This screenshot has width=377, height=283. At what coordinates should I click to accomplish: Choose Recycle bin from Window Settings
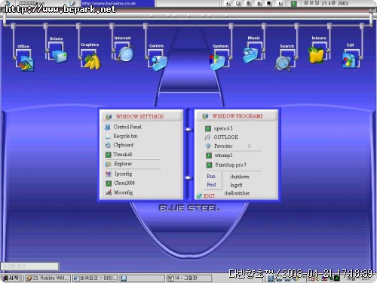tap(125, 137)
